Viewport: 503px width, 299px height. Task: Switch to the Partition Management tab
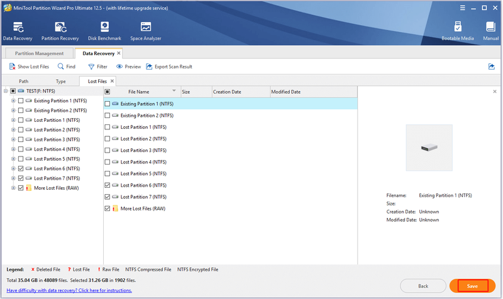(39, 53)
